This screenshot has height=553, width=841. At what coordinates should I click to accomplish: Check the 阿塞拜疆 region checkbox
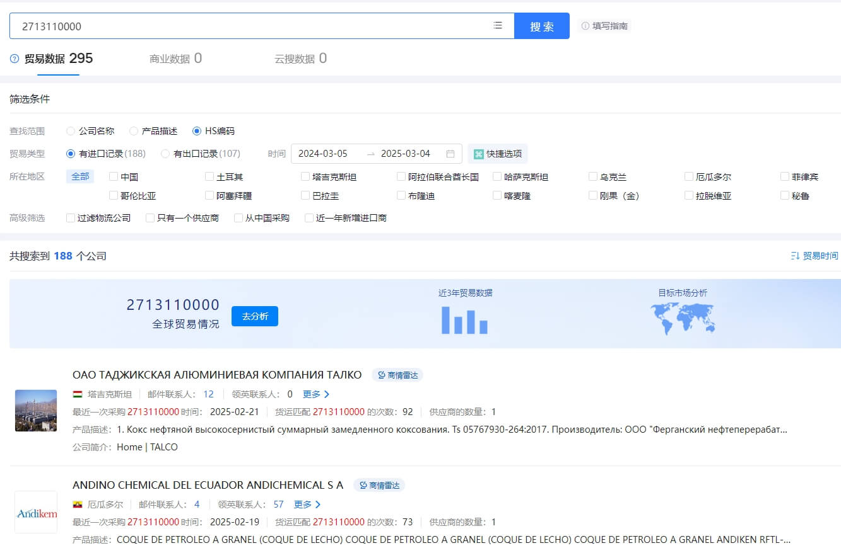(x=209, y=196)
